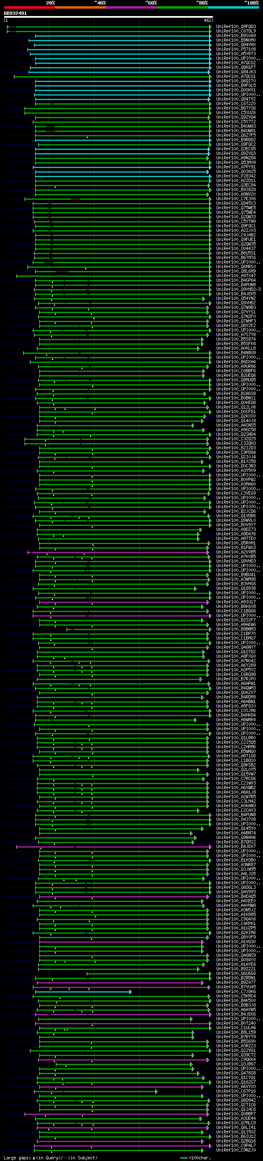Select hit label UniRef100_Q6Z7F5
Screen dimensions: 263x1161
tap(236, 135)
